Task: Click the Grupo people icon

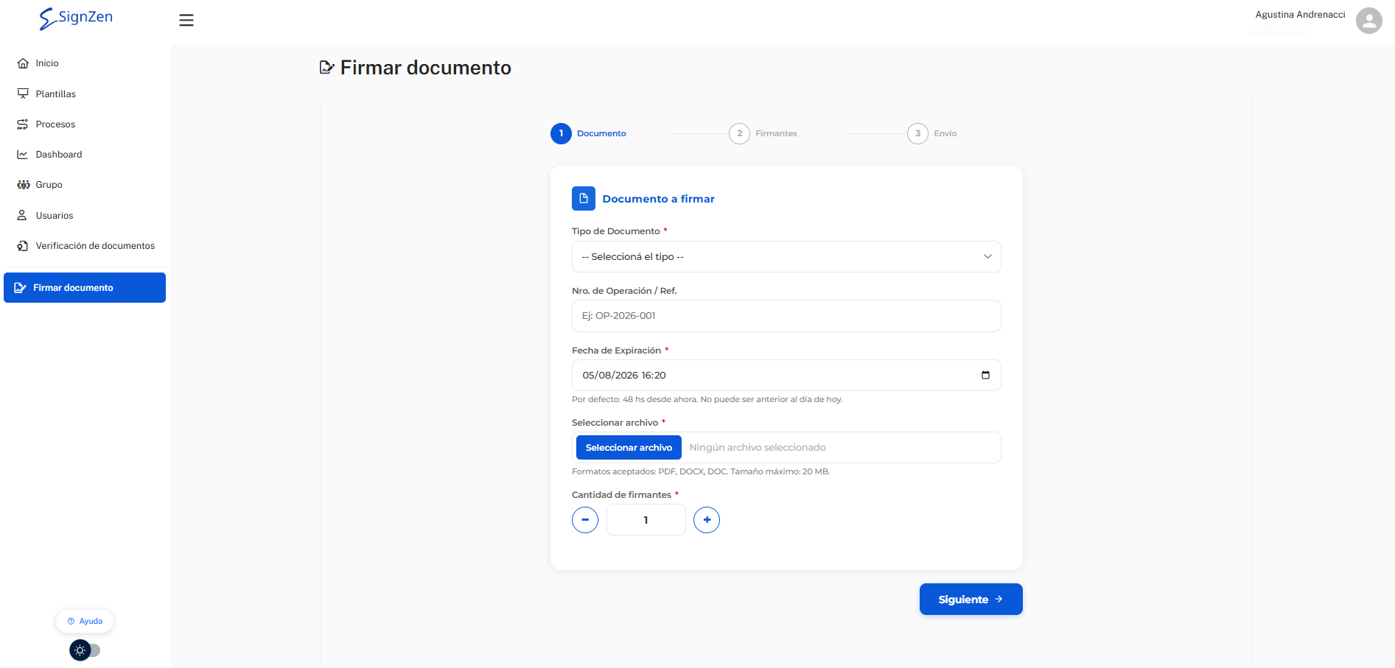Action: [23, 185]
